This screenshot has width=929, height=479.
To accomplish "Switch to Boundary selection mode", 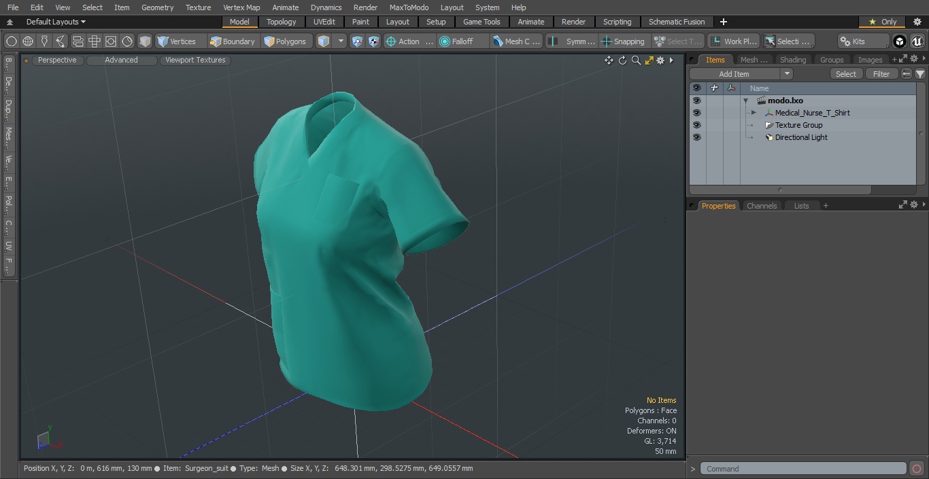I will point(233,41).
